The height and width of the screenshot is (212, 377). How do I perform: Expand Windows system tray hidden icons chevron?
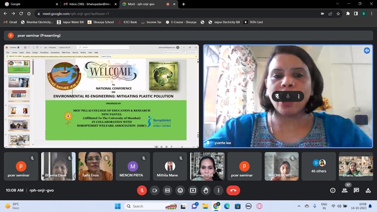pyautogui.click(x=299, y=206)
